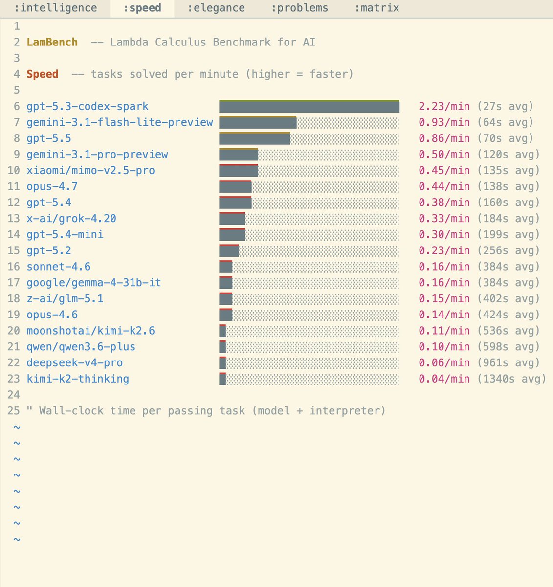Screen dimensions: 553x587
Task: Click google/gemma-4-31b-it model name
Action: click(x=94, y=283)
